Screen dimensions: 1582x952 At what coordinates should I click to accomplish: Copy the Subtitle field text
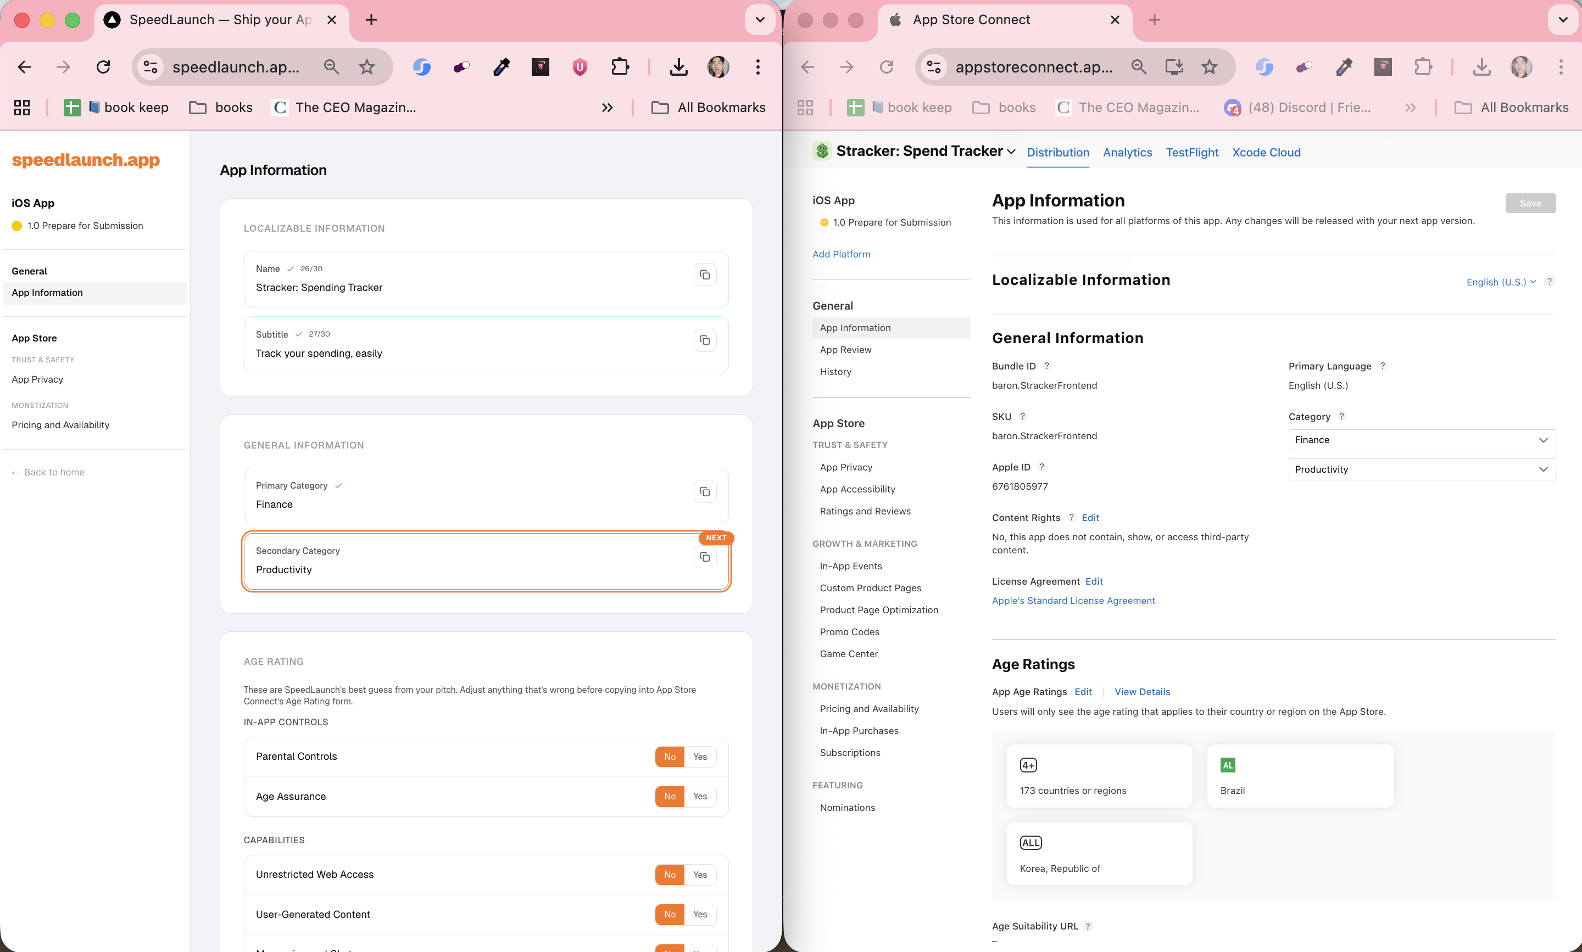point(705,340)
